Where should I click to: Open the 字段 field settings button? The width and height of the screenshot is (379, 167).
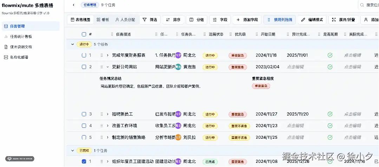(x=220, y=20)
